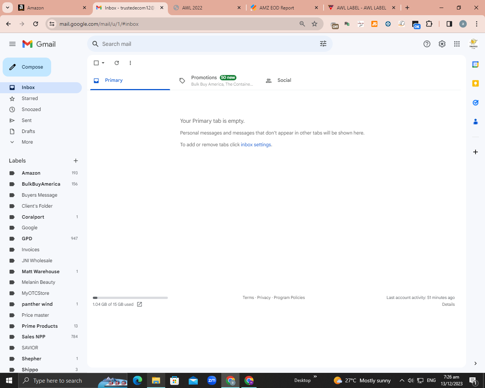Open Google Calendar side panel
The image size is (485, 388).
point(476,64)
